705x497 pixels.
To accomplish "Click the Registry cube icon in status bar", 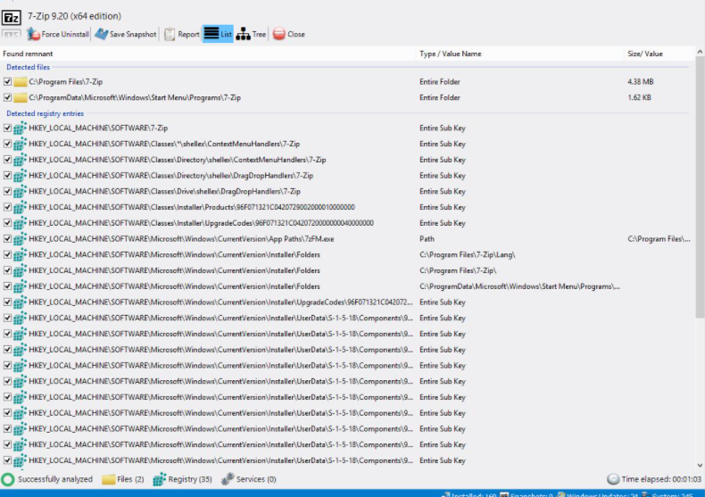I will pyautogui.click(x=159, y=479).
